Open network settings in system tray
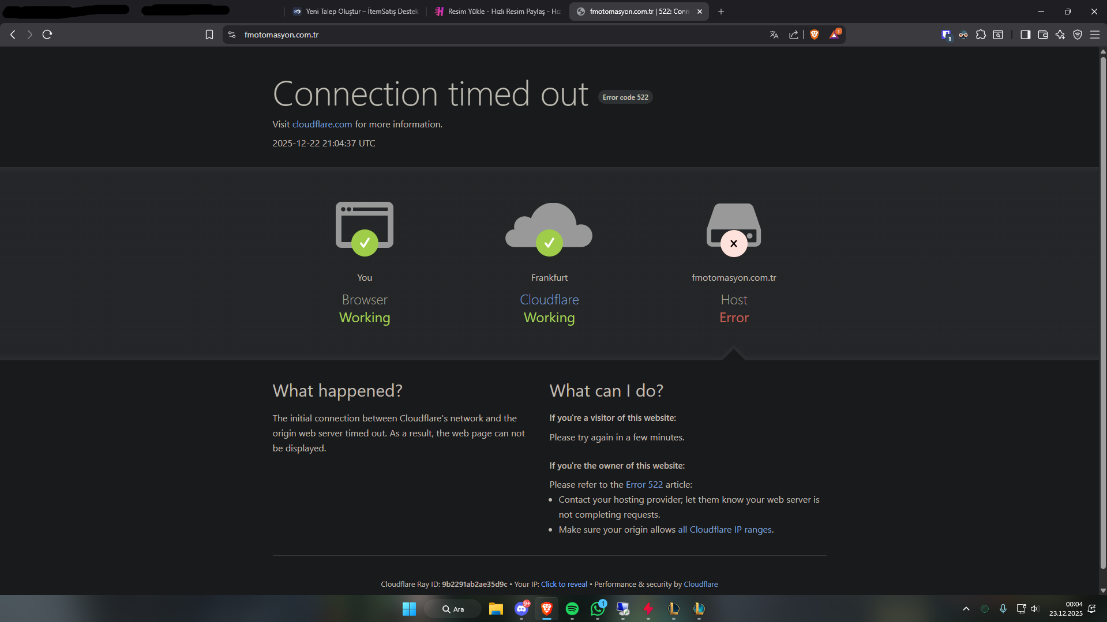Screen dimensions: 1107x622 pyautogui.click(x=1021, y=609)
